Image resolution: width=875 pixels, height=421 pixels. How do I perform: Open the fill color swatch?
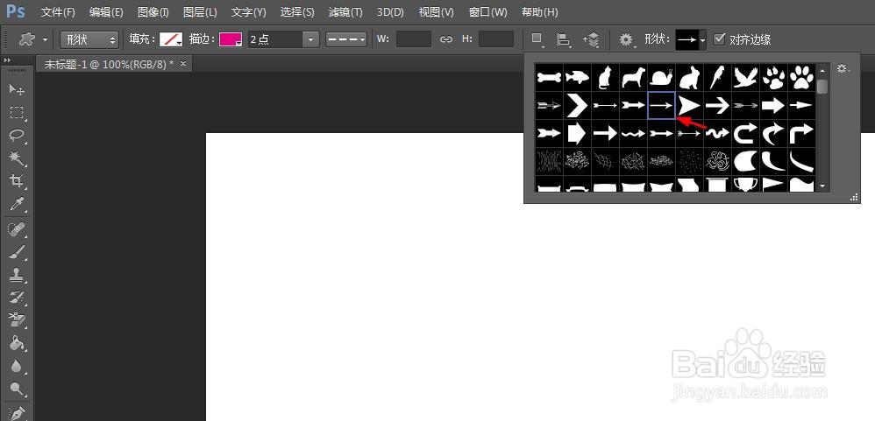(x=171, y=39)
